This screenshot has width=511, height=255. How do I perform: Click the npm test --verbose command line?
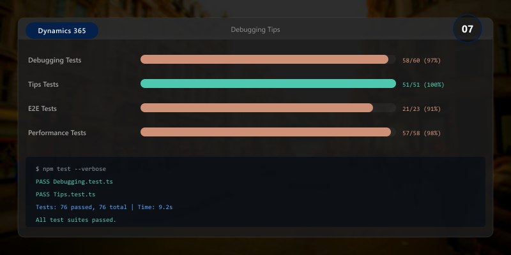click(71, 169)
